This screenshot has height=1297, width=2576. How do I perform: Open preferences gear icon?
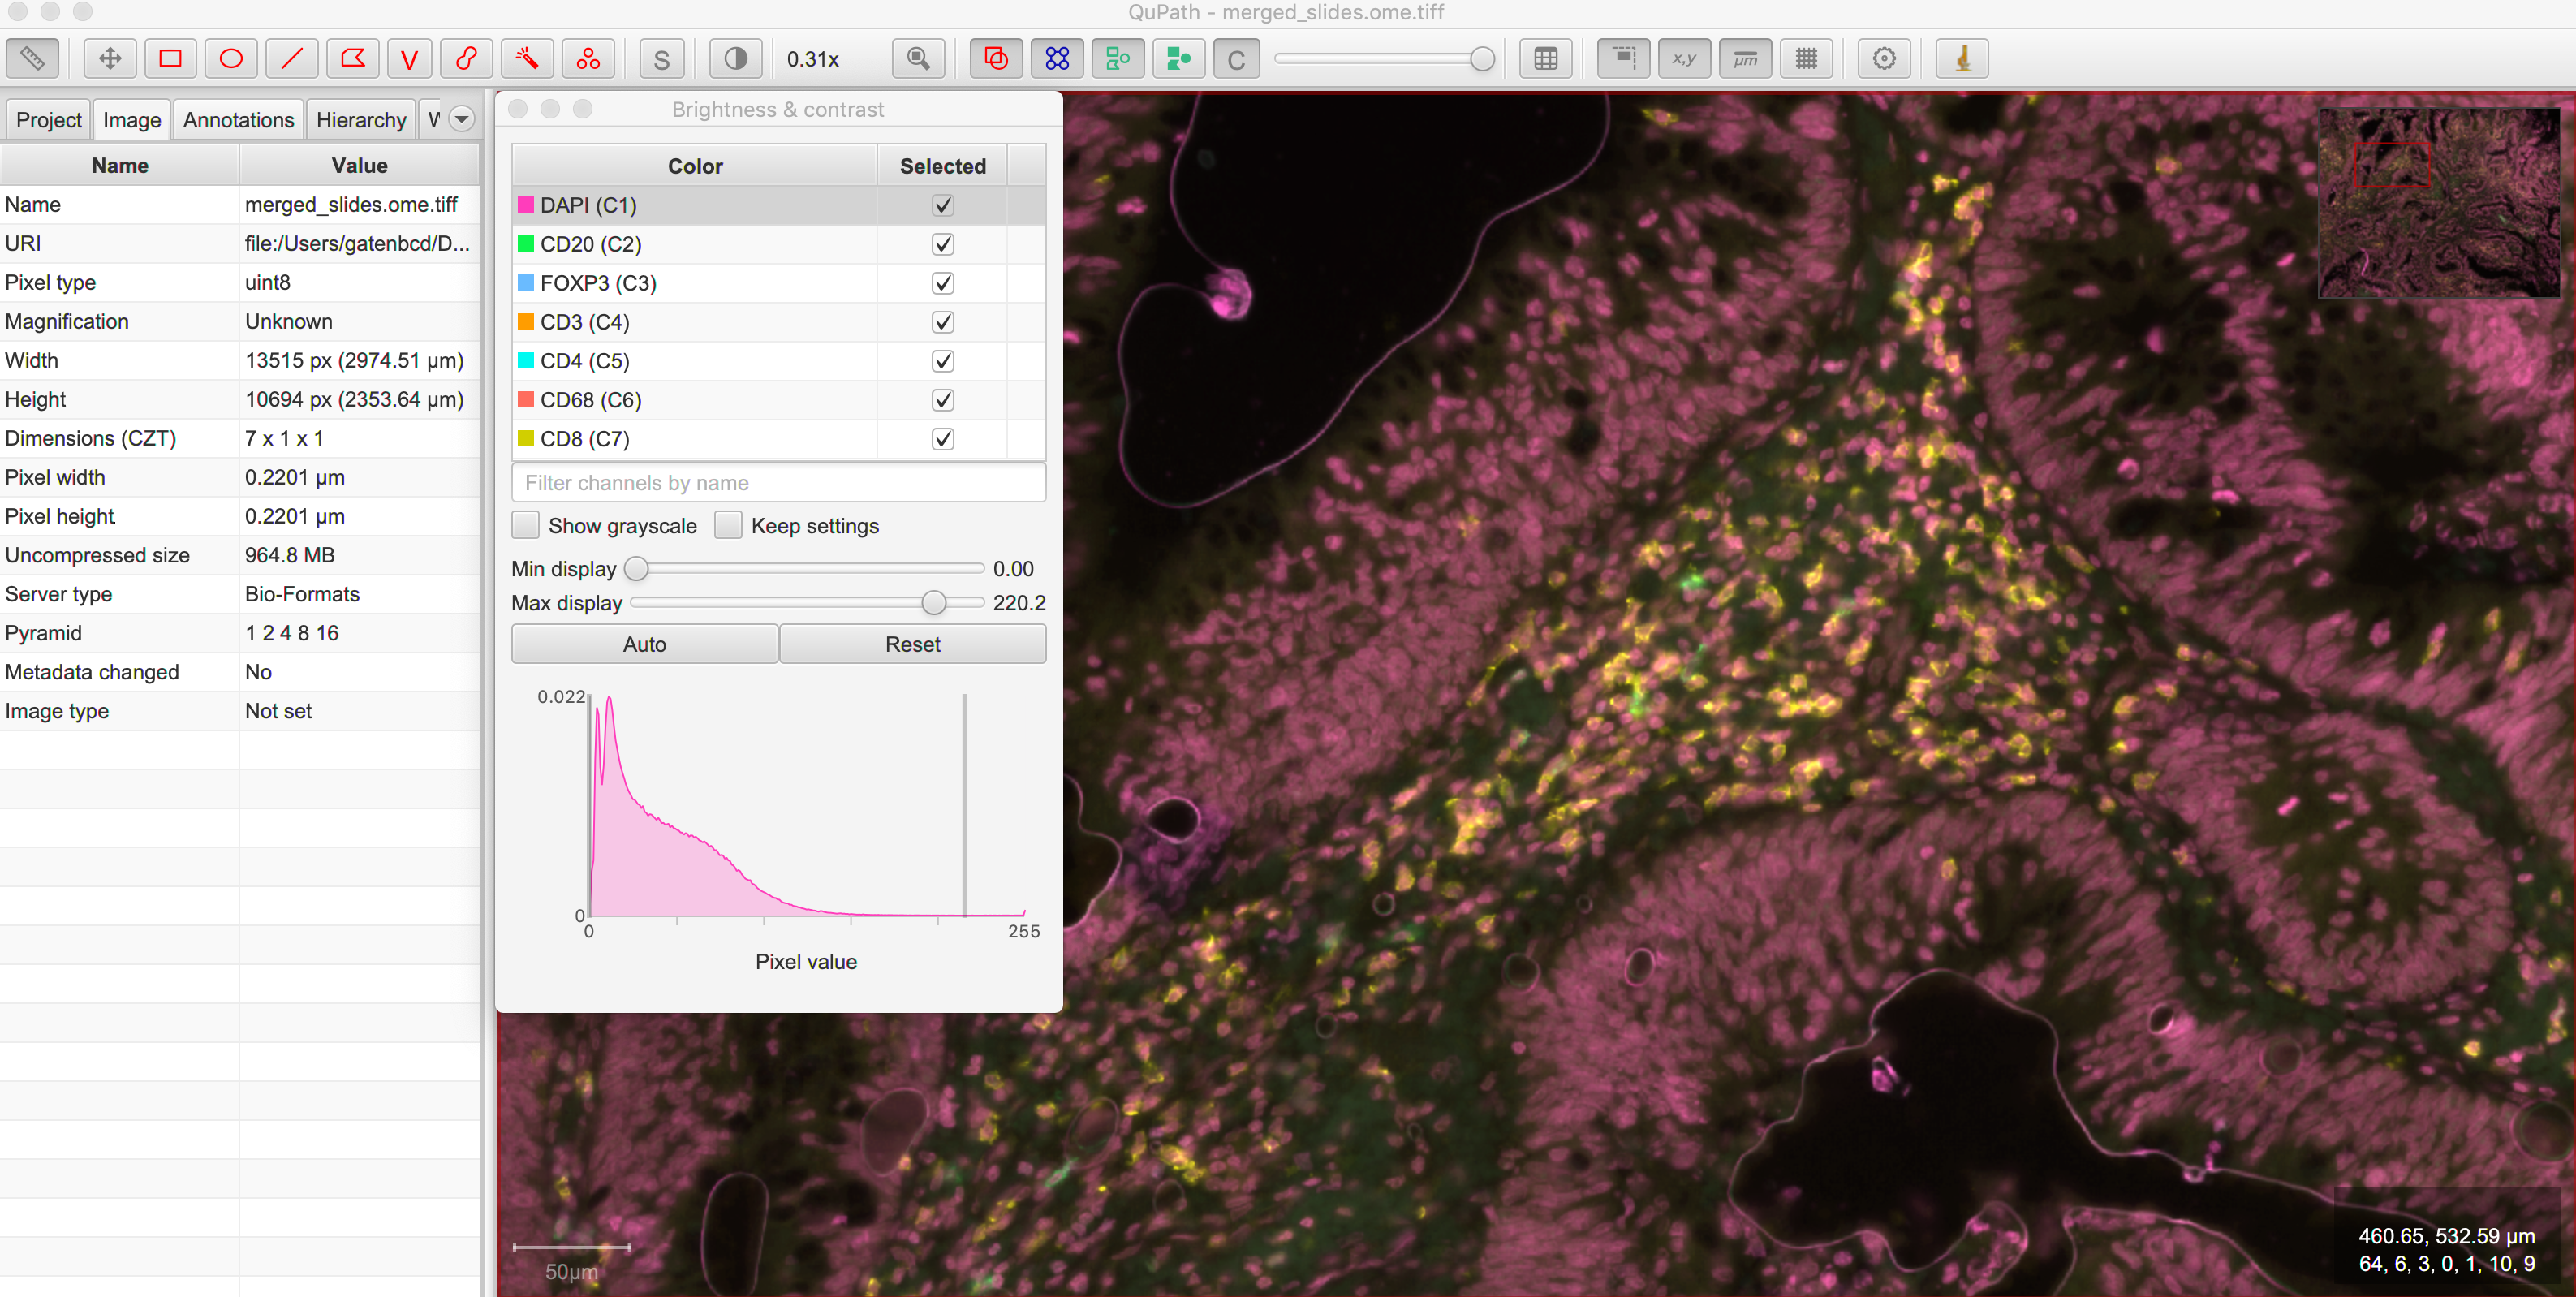[x=1884, y=59]
